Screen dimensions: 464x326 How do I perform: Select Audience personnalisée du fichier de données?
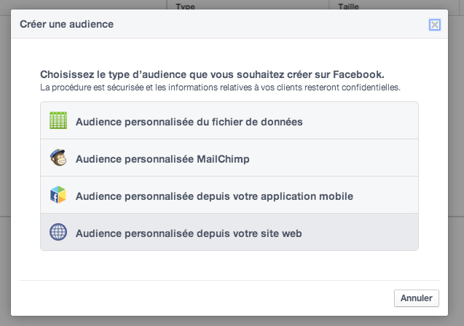click(x=229, y=120)
